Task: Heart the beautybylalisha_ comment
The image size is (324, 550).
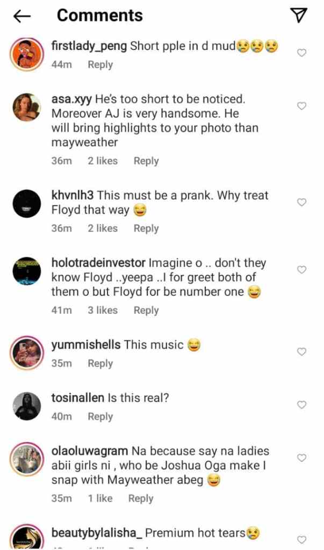Action: click(301, 539)
